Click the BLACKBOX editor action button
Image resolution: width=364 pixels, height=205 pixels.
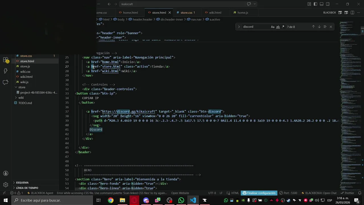click(x=329, y=13)
